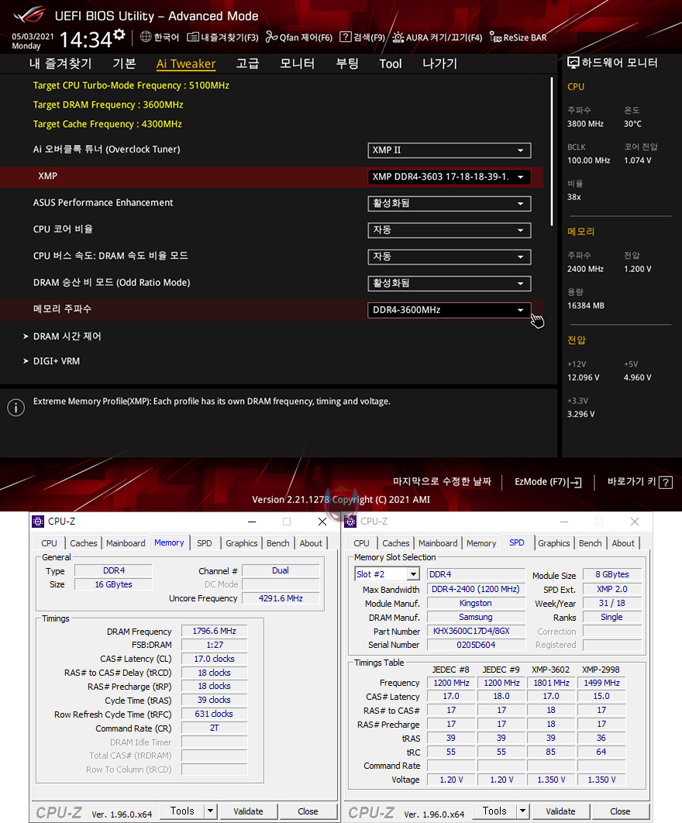The height and width of the screenshot is (823, 682).
Task: Click the hardware monitor screen icon
Action: 573,63
